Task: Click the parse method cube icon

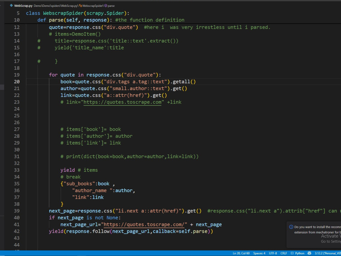Action: click(106, 6)
